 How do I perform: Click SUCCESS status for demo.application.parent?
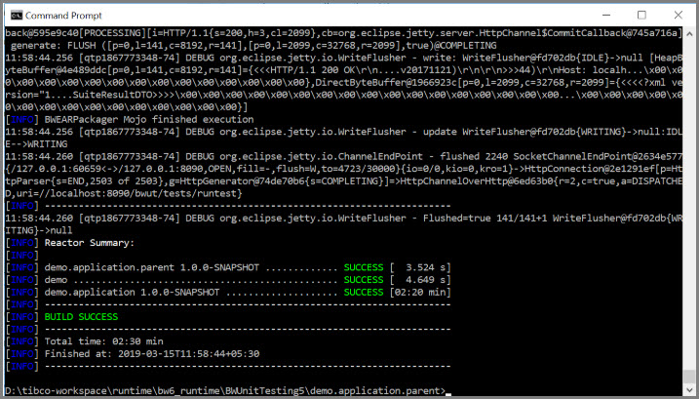364,267
